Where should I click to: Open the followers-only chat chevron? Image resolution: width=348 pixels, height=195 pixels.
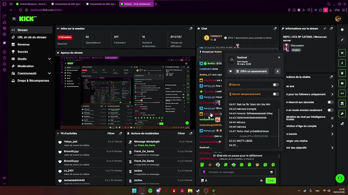[x=332, y=94]
